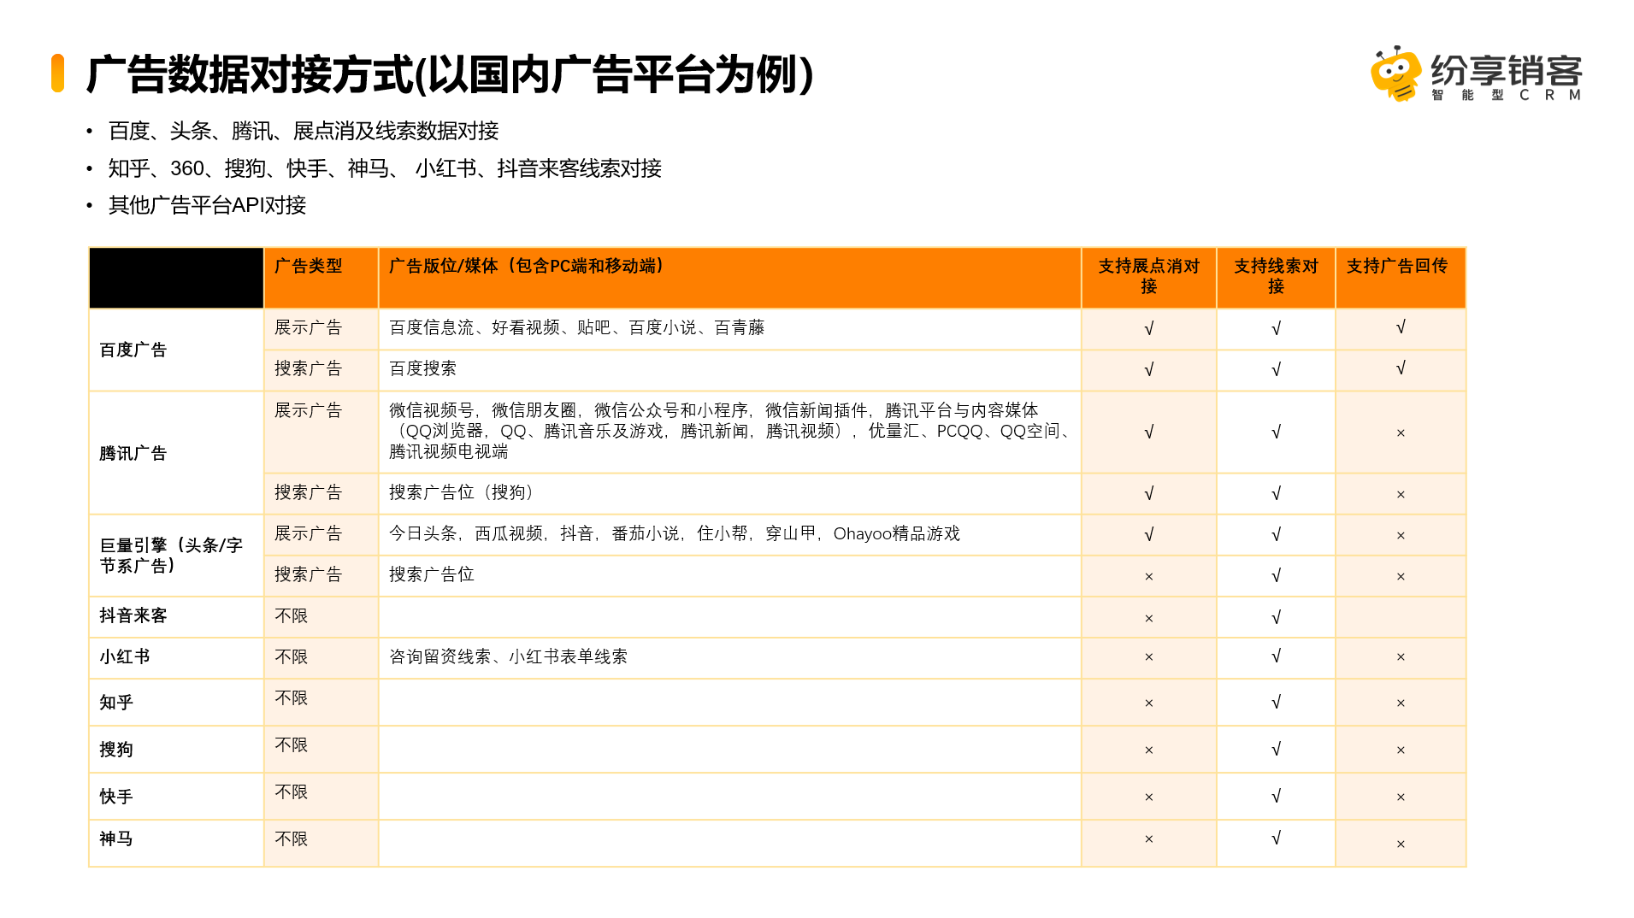Click cell starting with 微信视频号

pyautogui.click(x=729, y=431)
